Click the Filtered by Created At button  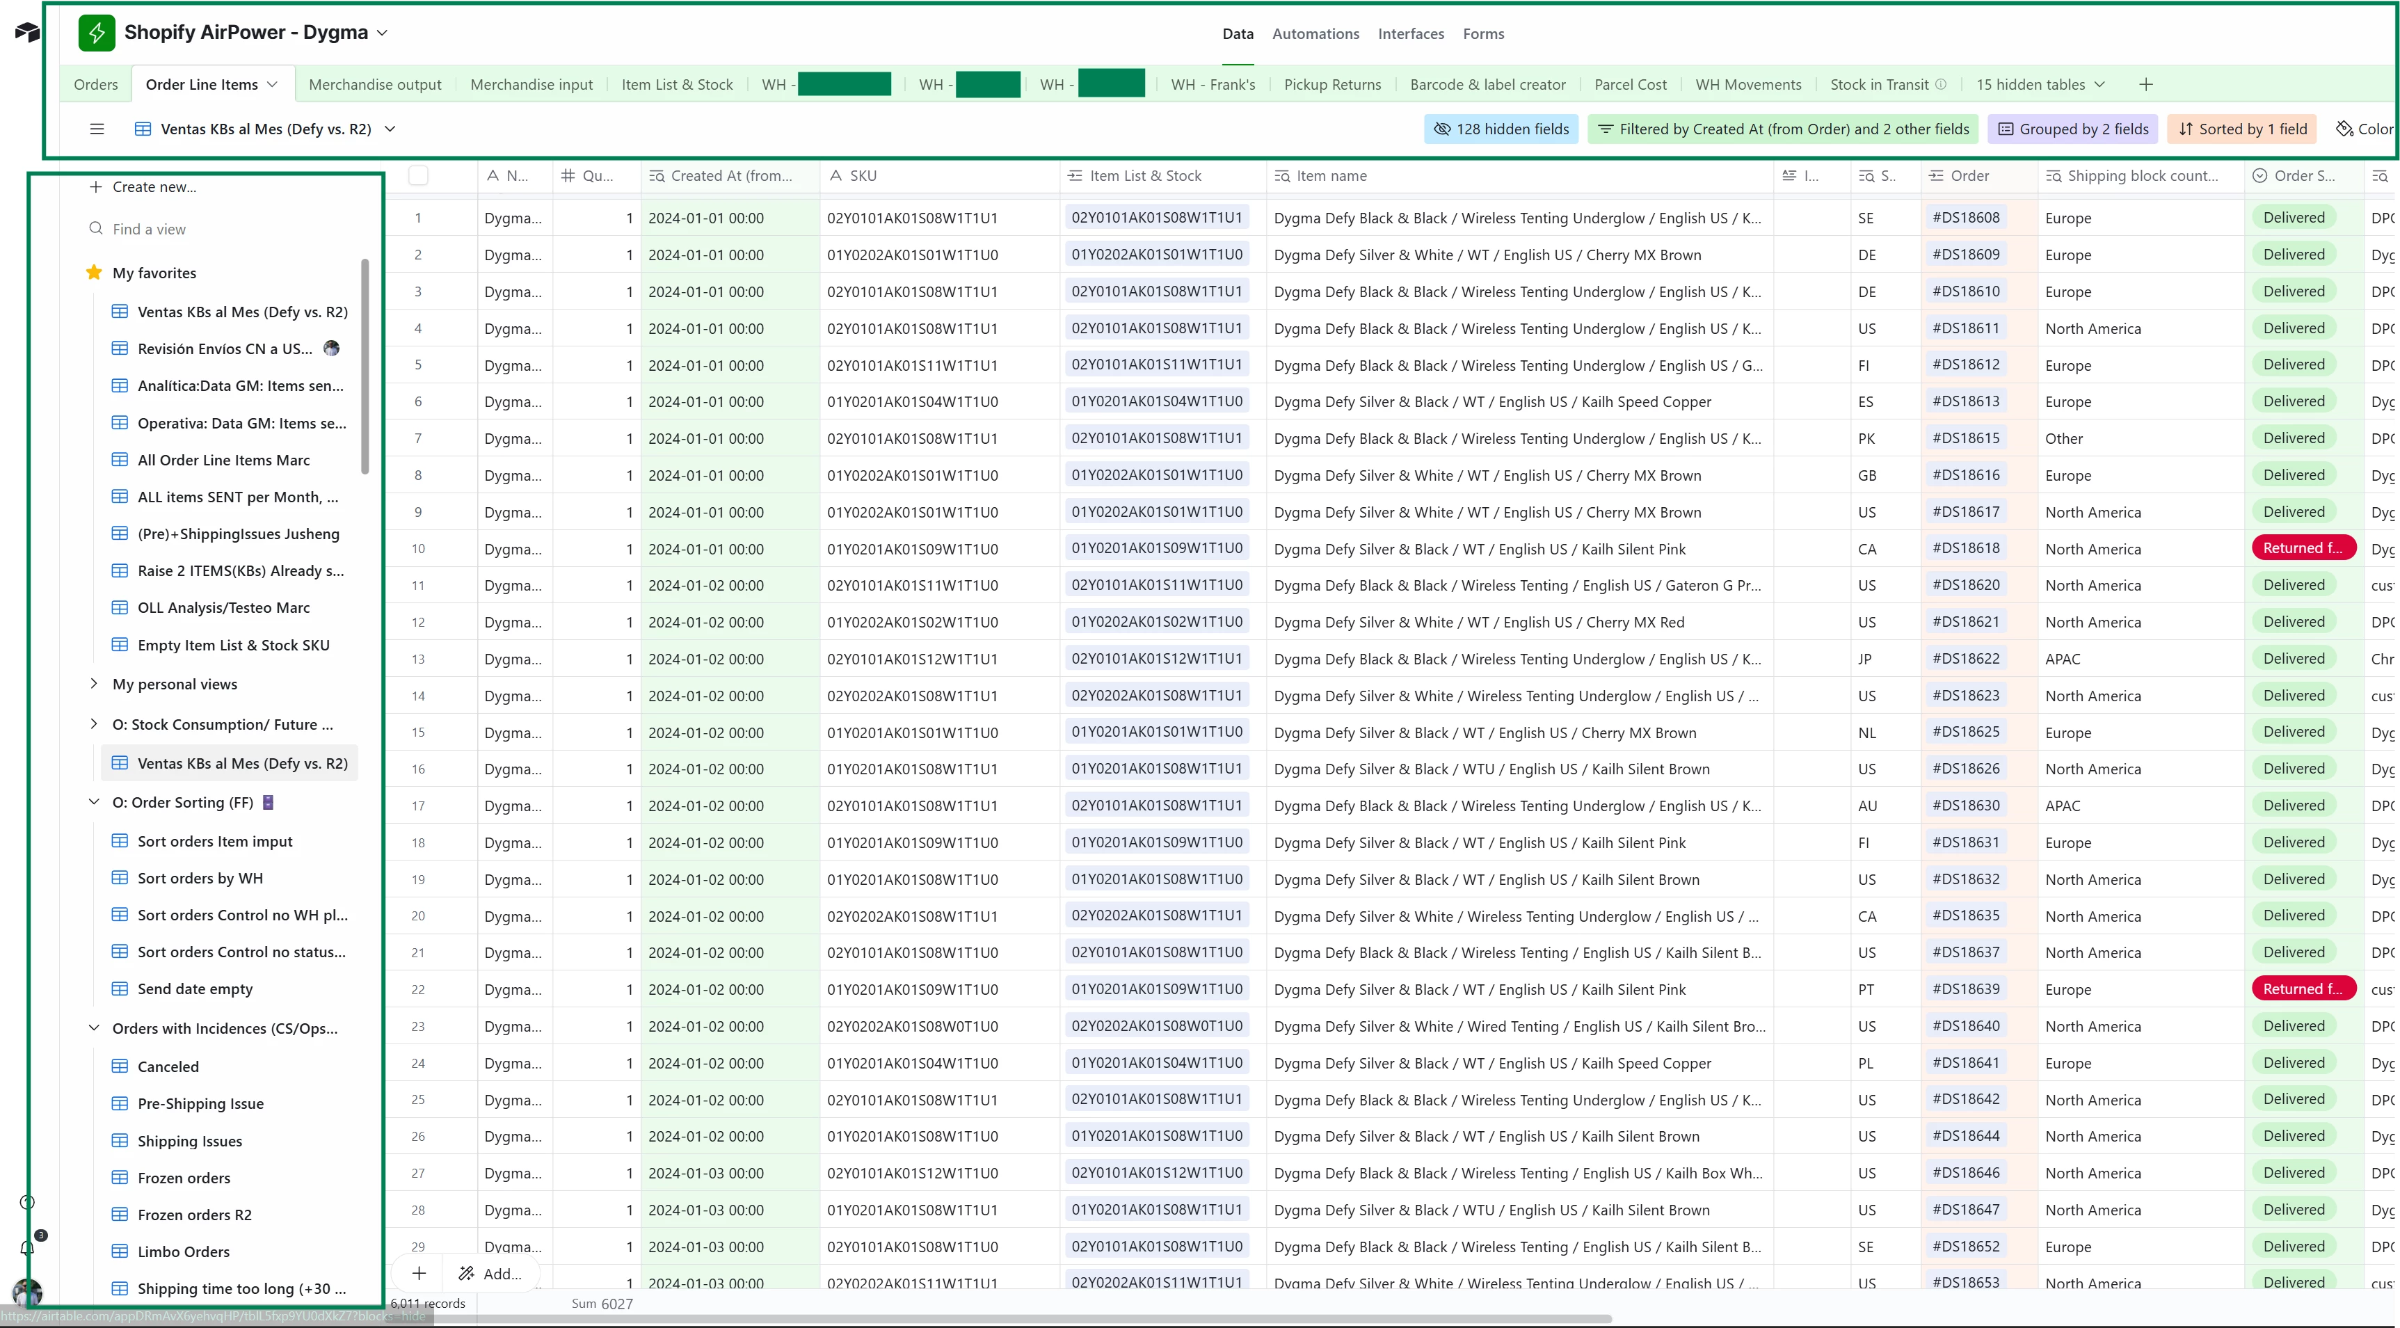click(1783, 129)
